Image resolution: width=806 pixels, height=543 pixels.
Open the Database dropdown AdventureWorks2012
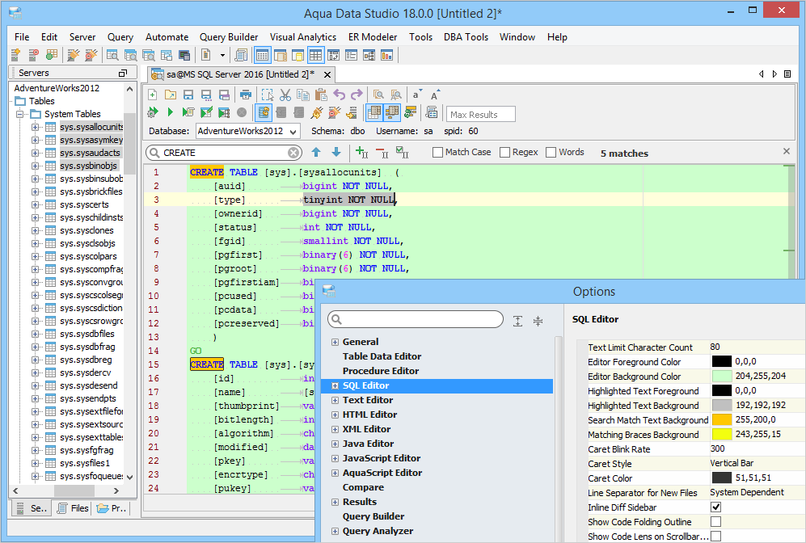click(247, 131)
